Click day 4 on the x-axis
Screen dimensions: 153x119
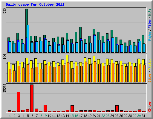point(23,116)
